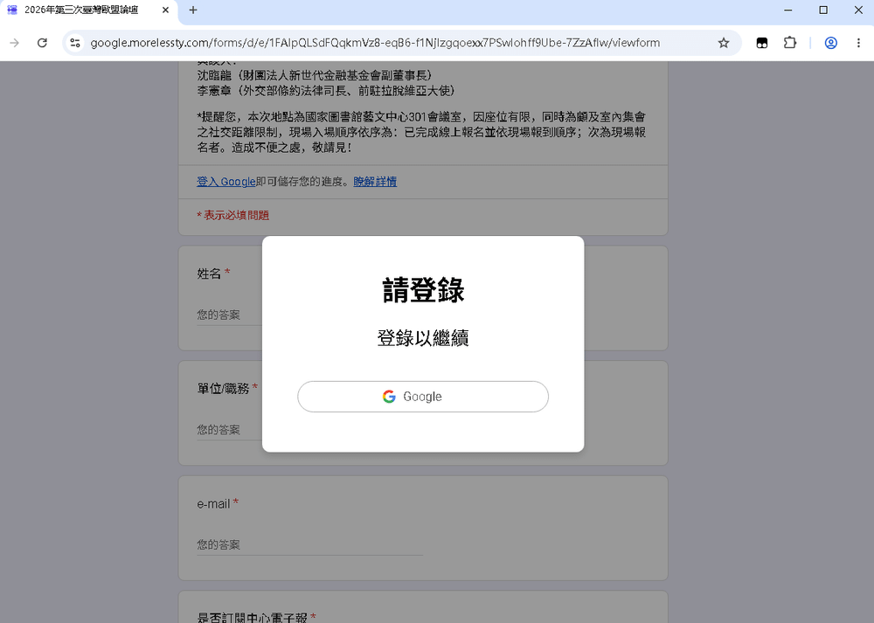This screenshot has height=623, width=874.
Task: Maximize the browser window
Action: 822,10
